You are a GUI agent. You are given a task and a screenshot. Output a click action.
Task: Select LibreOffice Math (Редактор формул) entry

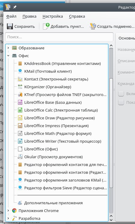[x=58, y=133]
